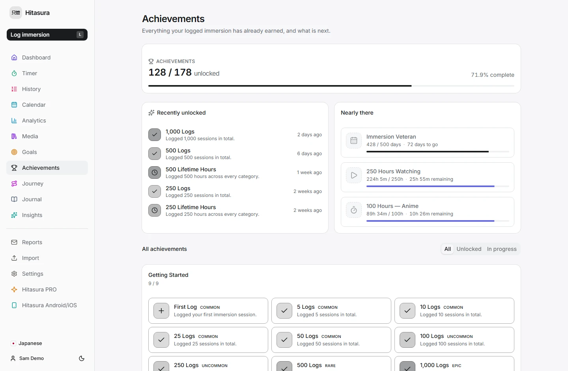Screen dimensions: 568x371
Task: Open the Journey route icon
Action: [x=14, y=184]
